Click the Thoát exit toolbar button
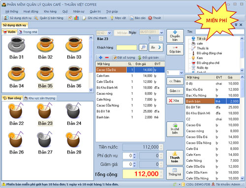The height and width of the screenshot is (188, 246). pyautogui.click(x=154, y=18)
